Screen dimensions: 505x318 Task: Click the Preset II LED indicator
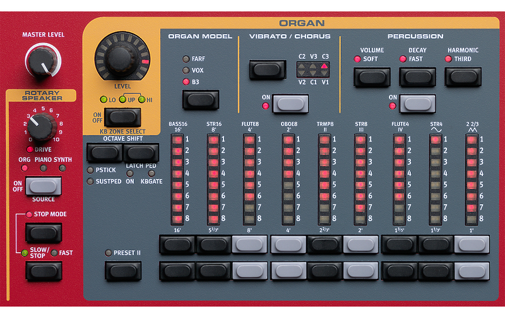point(109,253)
